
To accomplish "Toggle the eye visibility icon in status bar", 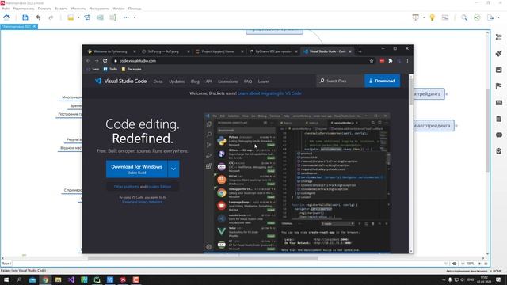I will 454,264.
